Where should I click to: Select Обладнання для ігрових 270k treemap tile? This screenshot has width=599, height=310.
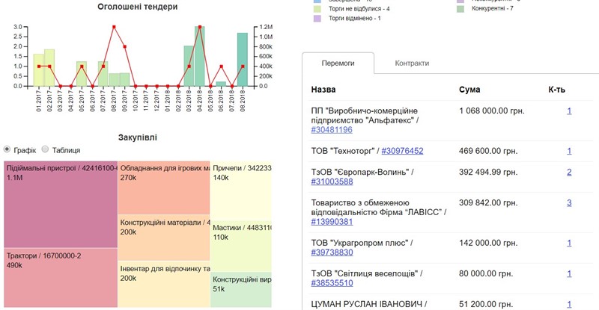click(164, 188)
